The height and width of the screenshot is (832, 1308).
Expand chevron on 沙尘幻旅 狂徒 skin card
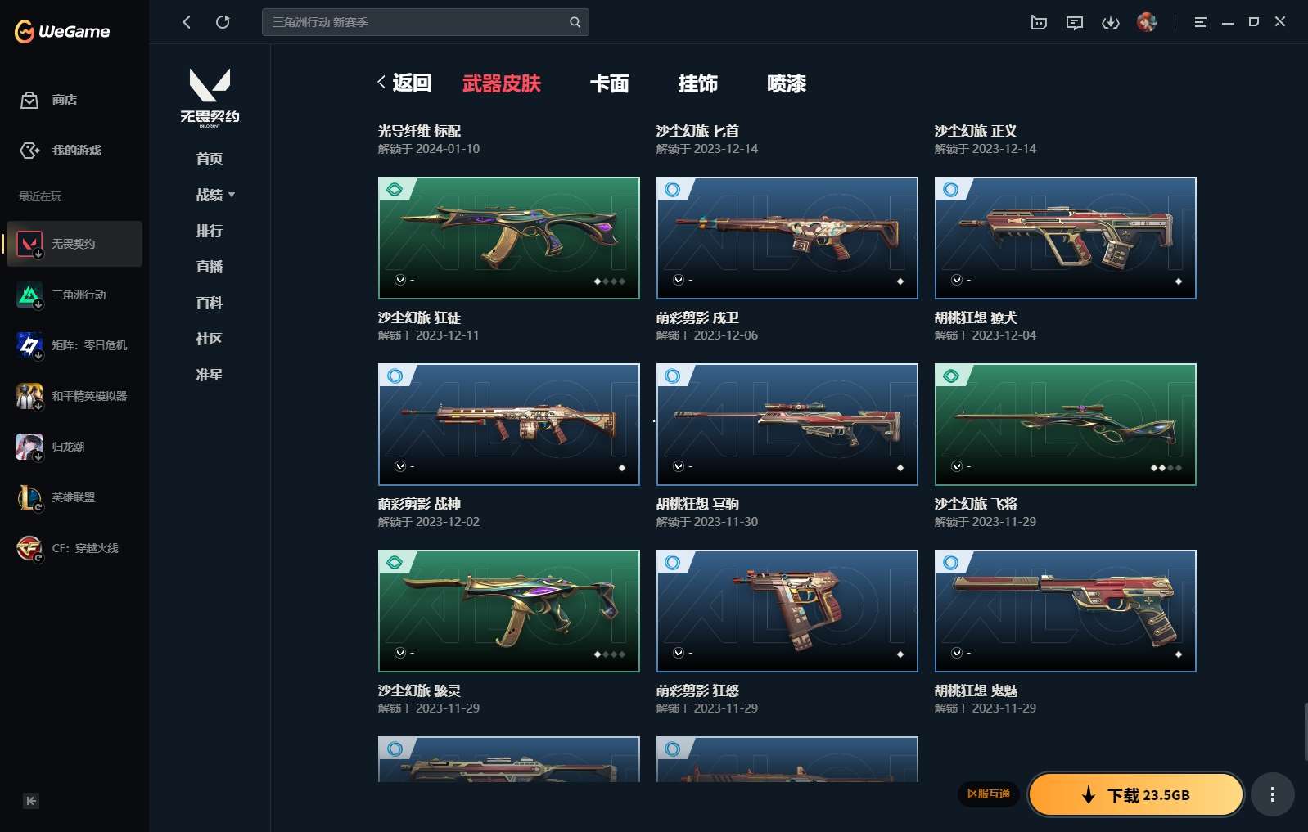tap(400, 280)
